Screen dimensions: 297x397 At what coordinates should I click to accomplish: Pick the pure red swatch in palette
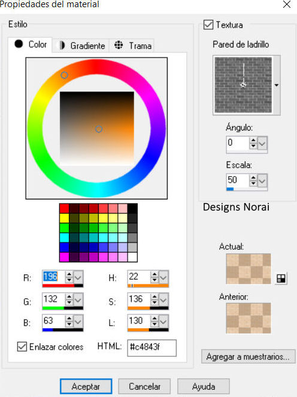pyautogui.click(x=64, y=208)
